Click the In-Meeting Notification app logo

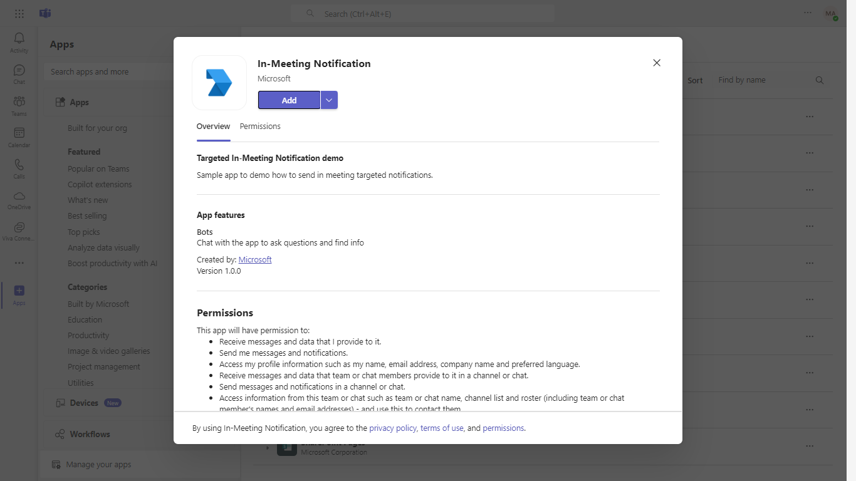coord(219,83)
